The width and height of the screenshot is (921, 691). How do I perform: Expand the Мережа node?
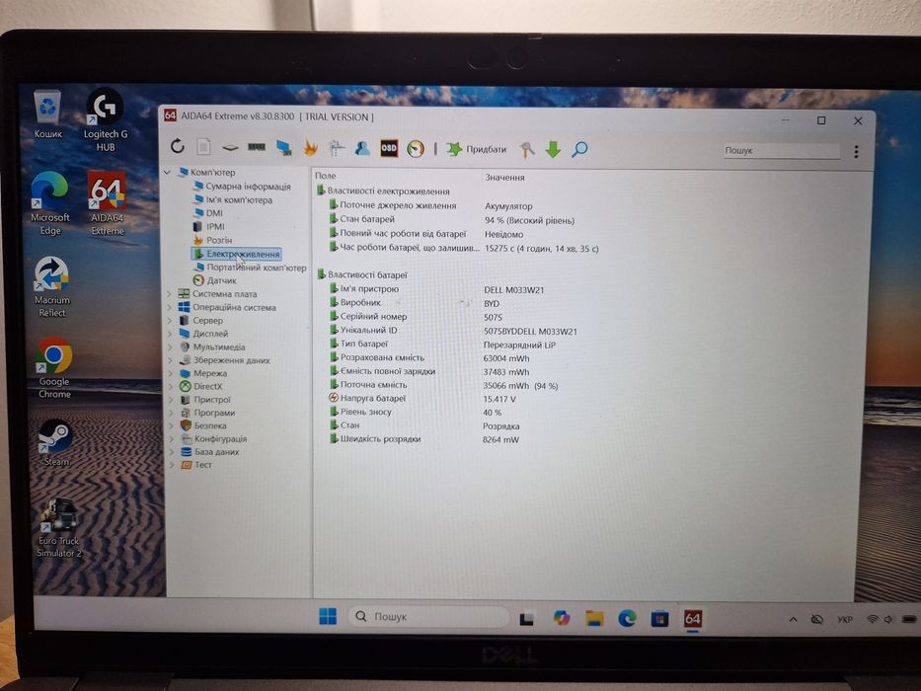(x=170, y=373)
